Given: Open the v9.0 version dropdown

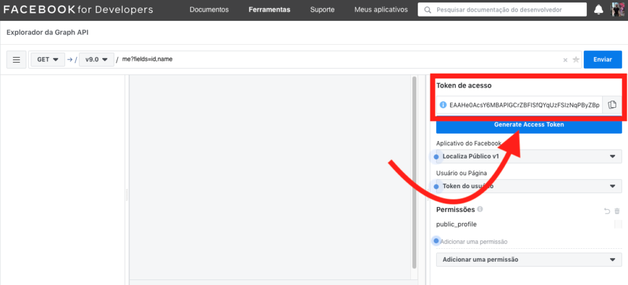Looking at the screenshot, I should 96,59.
